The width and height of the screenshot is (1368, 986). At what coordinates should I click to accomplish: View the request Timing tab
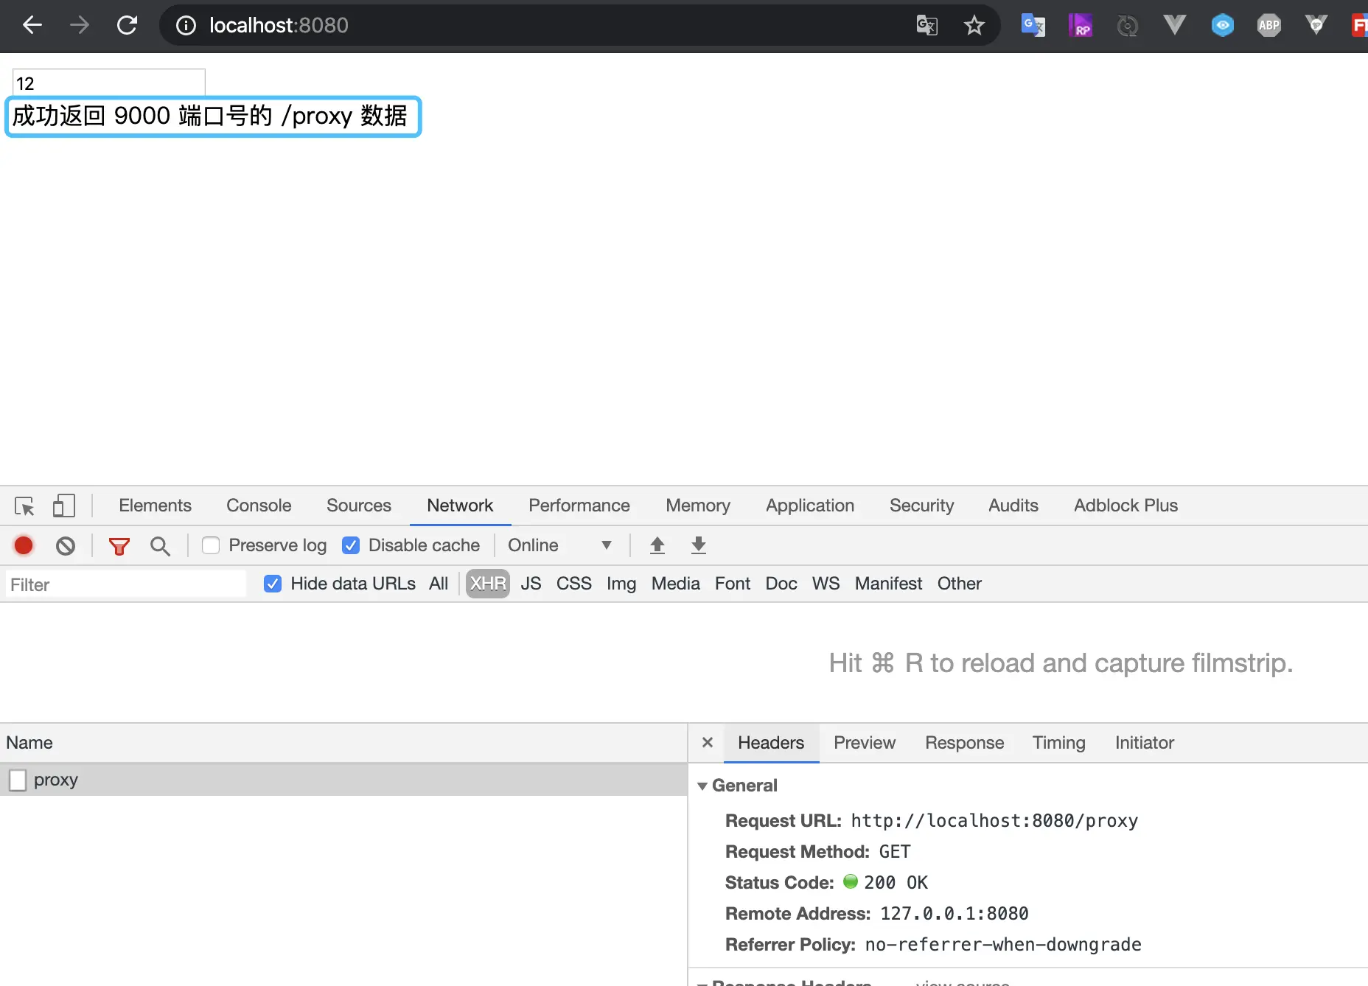1059,743
